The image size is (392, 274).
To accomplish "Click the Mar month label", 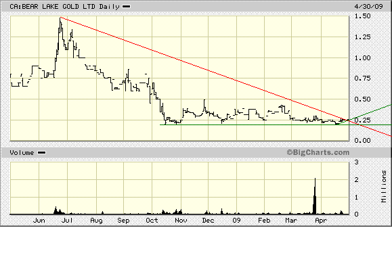I will [291, 221].
